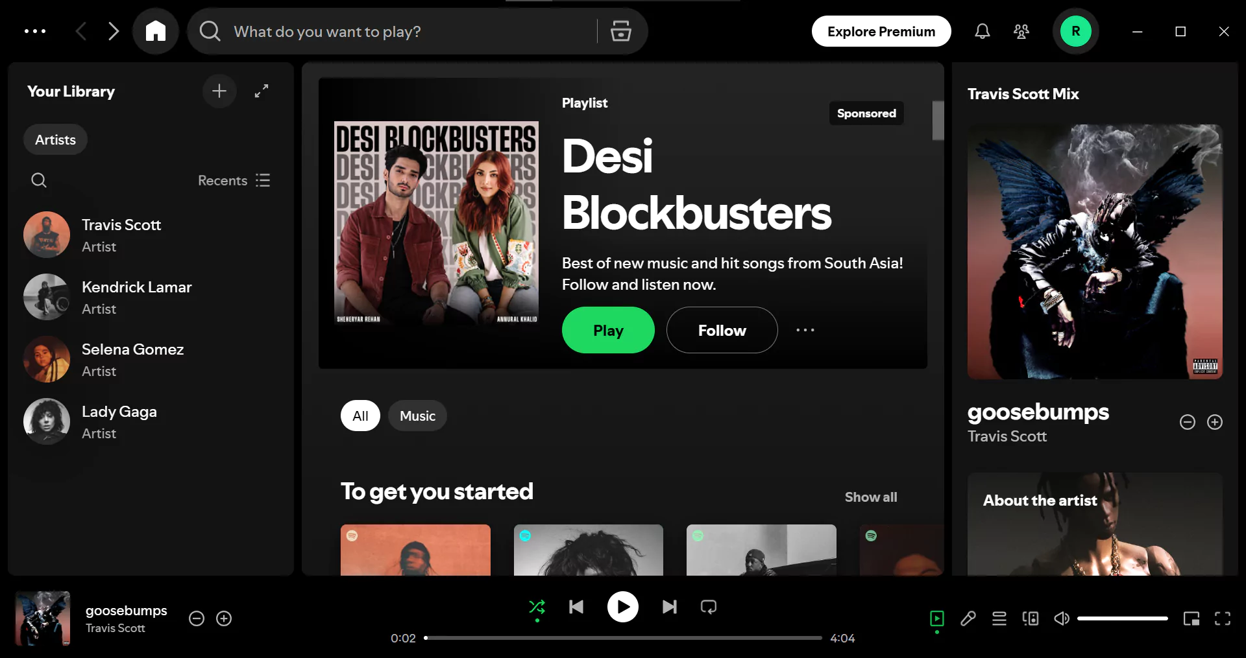Toggle the Now Playing view

pyautogui.click(x=937, y=618)
